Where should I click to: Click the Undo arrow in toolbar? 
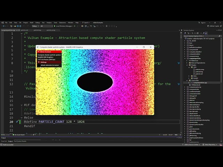pyautogui.click(x=24, y=26)
